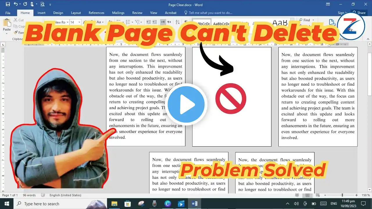
Task: Undo the last action
Action: (15, 4)
